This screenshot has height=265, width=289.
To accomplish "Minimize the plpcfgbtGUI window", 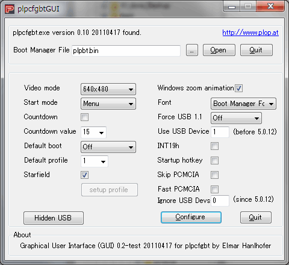I will pyautogui.click(x=232, y=7).
